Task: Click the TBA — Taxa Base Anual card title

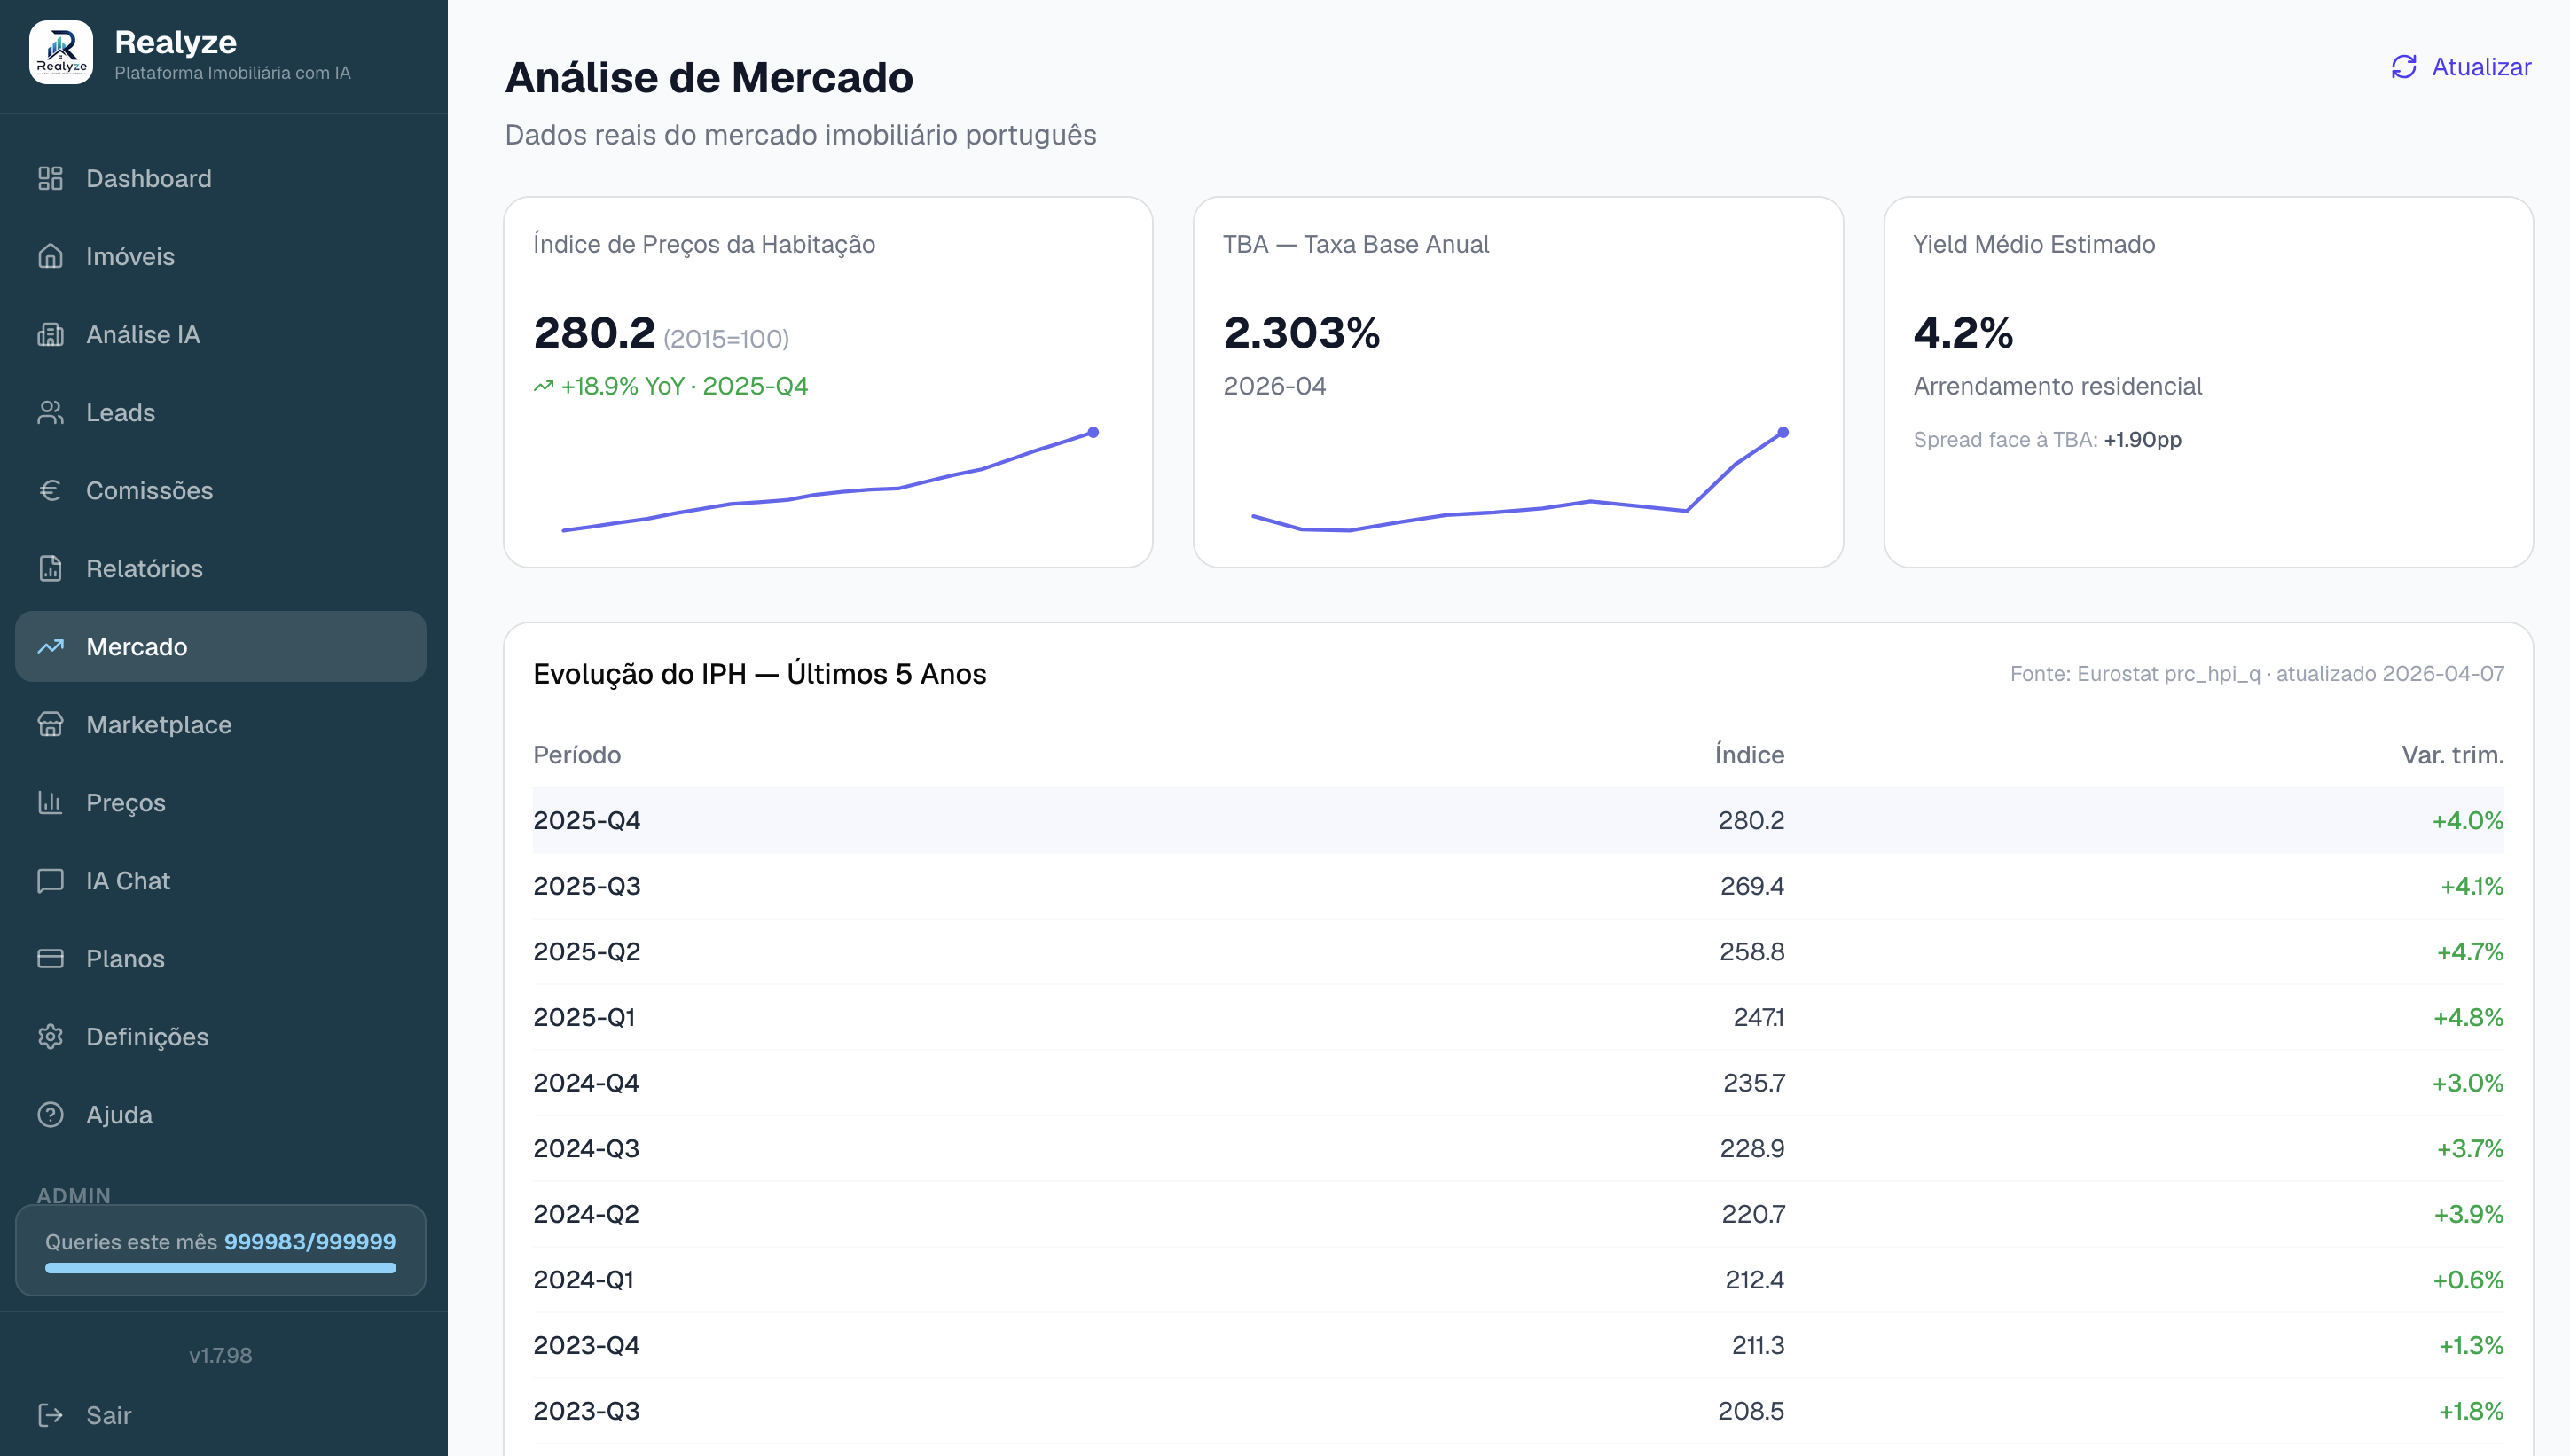Action: click(x=1356, y=244)
